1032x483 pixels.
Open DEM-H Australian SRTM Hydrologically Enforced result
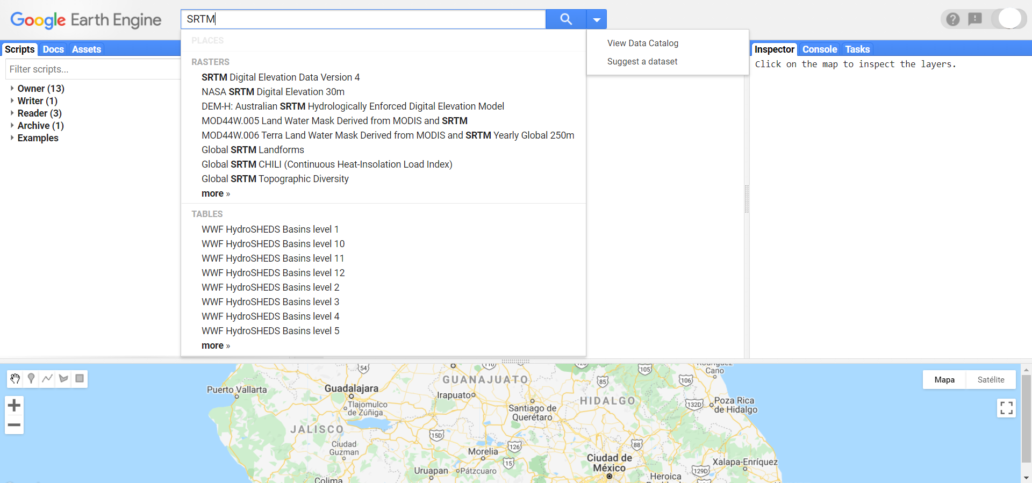[353, 106]
